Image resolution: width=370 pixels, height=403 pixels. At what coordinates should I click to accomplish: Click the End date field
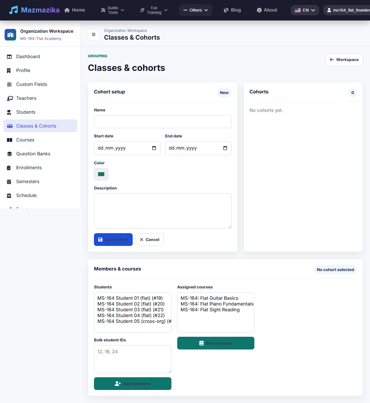(198, 148)
